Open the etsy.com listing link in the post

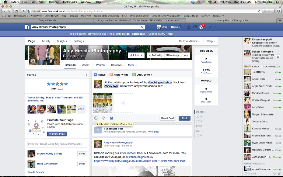pyautogui.click(x=140, y=161)
